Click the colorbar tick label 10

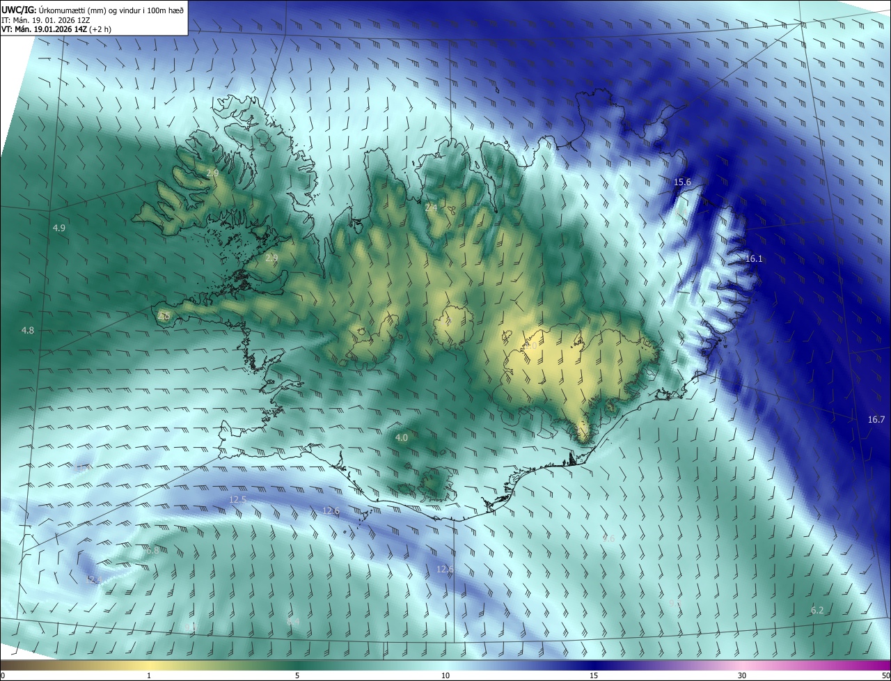[445, 675]
